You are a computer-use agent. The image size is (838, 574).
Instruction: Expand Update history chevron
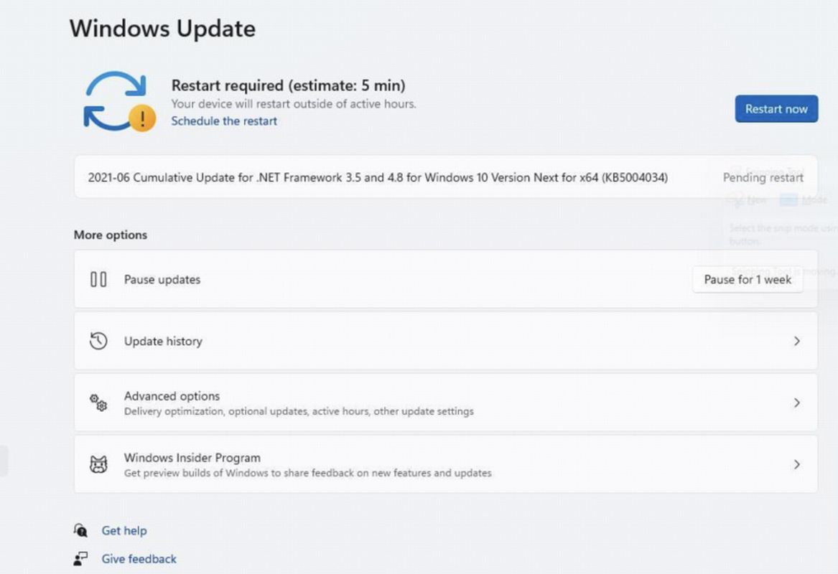point(796,342)
